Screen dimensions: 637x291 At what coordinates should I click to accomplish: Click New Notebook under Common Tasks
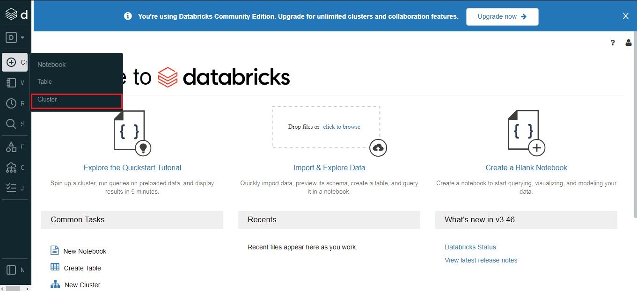click(85, 251)
